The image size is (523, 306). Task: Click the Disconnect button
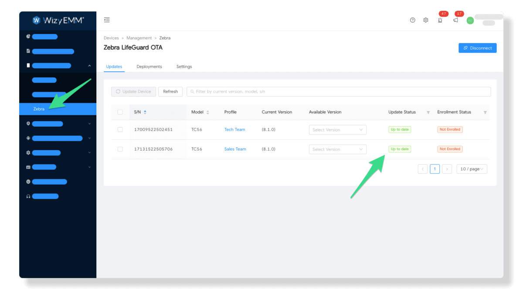click(x=477, y=48)
